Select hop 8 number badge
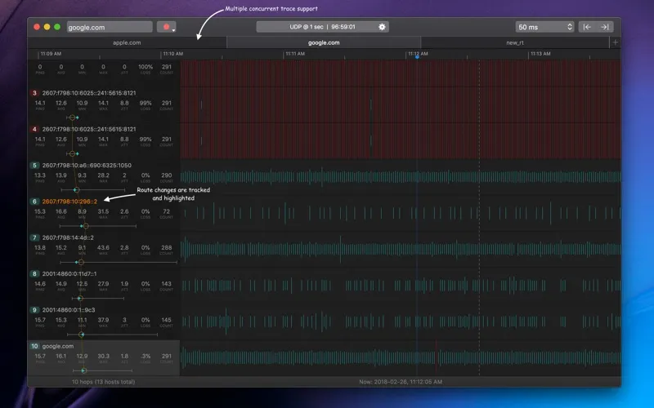The height and width of the screenshot is (408, 654). (34, 274)
